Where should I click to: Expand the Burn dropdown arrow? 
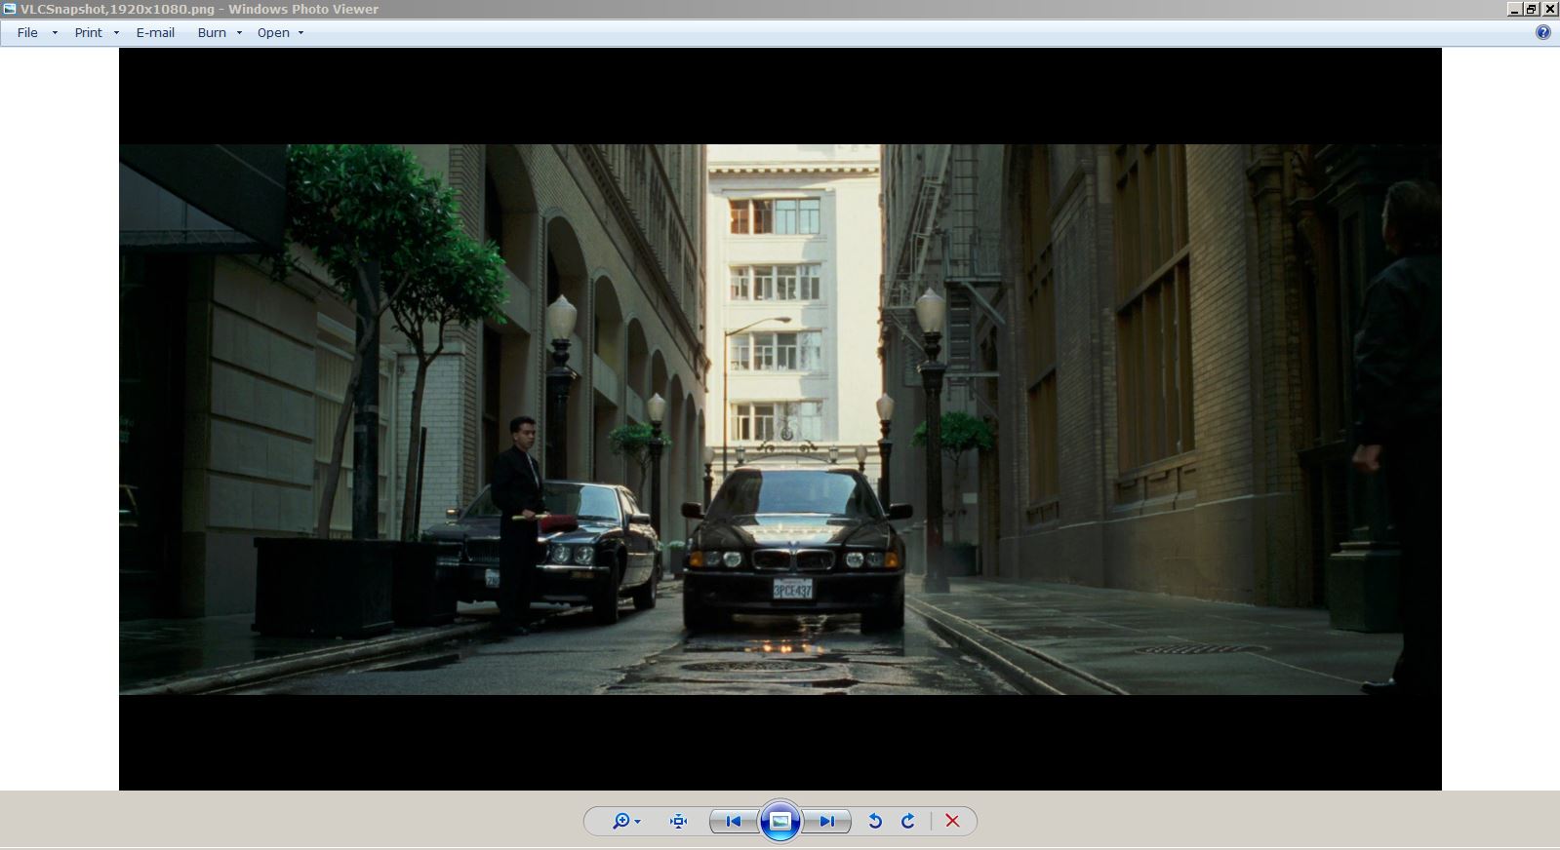(239, 33)
